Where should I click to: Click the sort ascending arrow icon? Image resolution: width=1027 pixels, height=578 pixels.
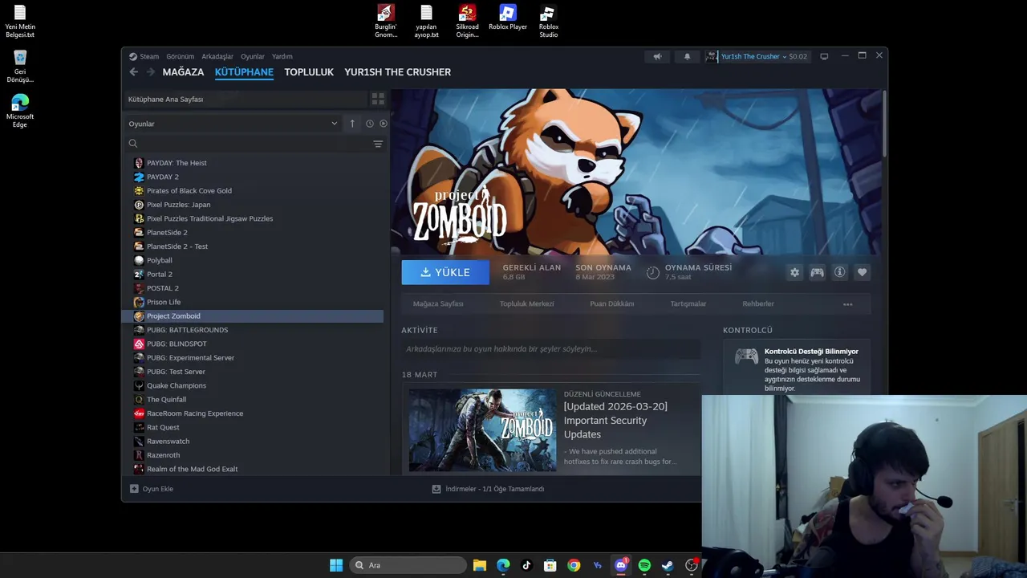pos(352,124)
